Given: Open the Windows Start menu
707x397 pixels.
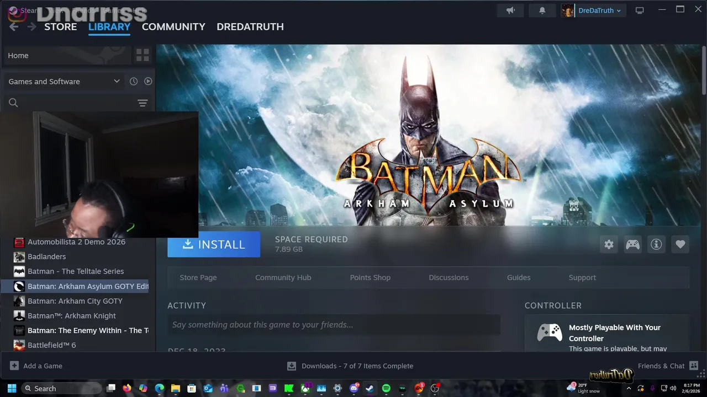Looking at the screenshot, I should 12,388.
